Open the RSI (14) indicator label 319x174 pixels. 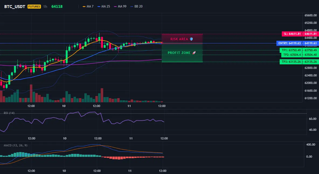pyautogui.click(x=9, y=113)
